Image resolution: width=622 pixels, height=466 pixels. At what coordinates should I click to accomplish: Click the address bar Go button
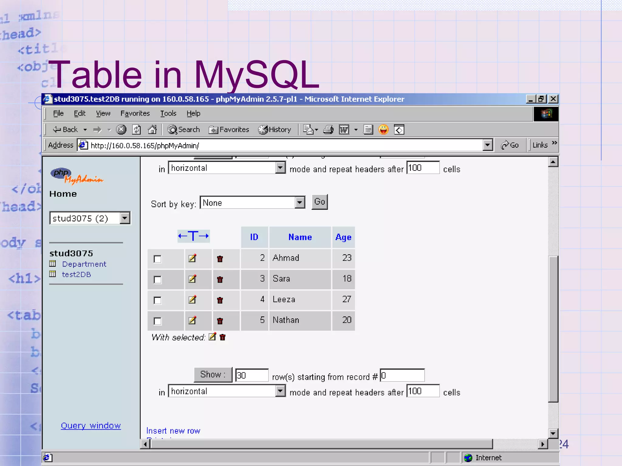click(x=510, y=145)
